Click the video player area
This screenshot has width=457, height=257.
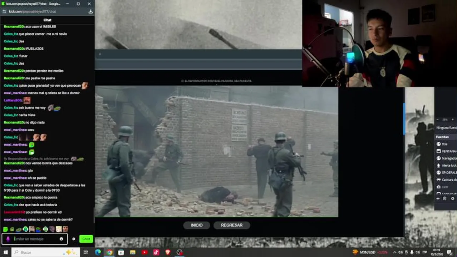[216, 151]
